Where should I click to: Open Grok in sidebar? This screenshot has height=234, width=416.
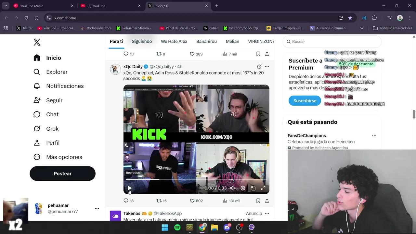[46, 129]
